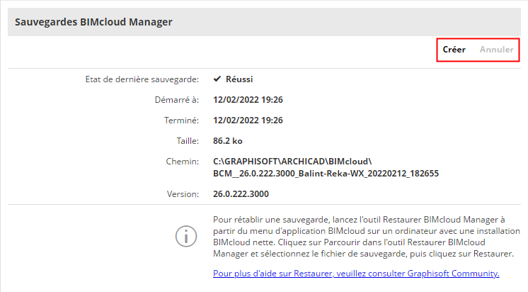528x292 pixels.
Task: Click the Version label
Action: click(x=183, y=194)
